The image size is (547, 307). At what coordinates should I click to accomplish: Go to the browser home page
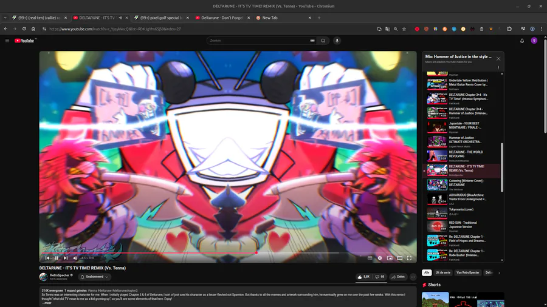tap(33, 29)
